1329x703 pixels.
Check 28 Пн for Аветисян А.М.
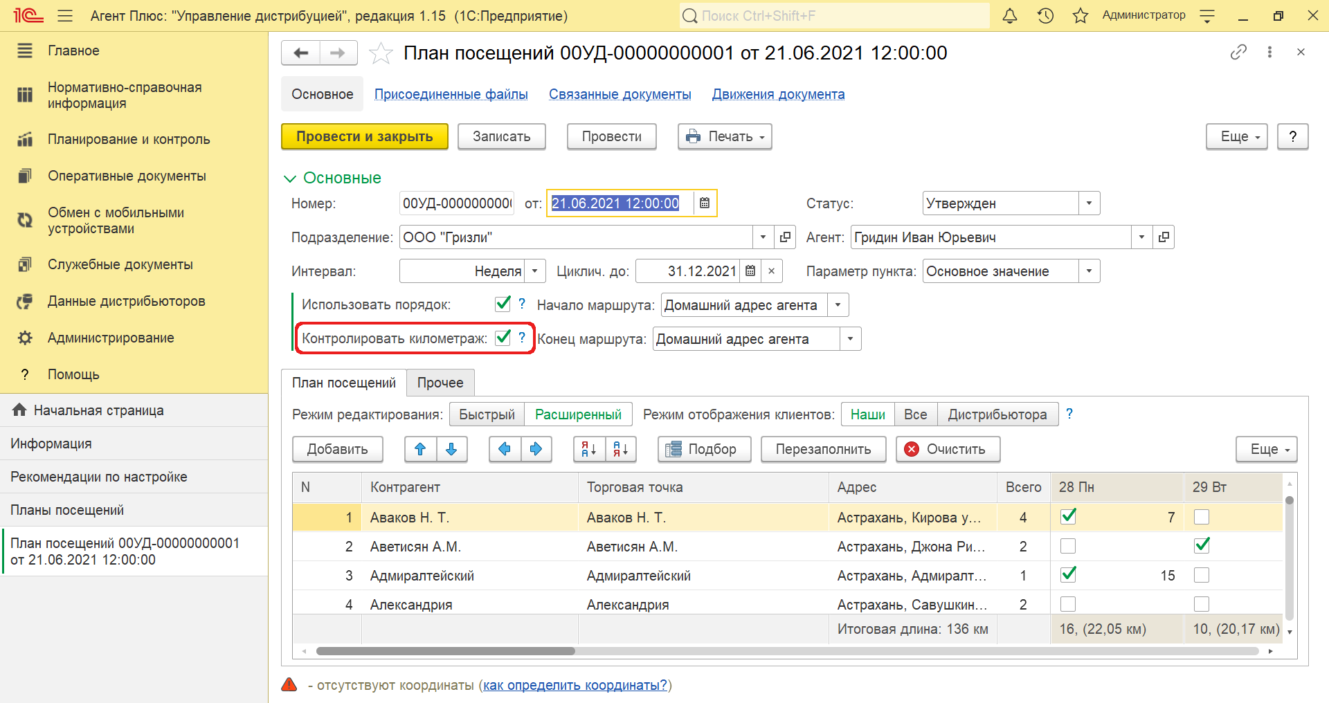pyautogui.click(x=1068, y=546)
